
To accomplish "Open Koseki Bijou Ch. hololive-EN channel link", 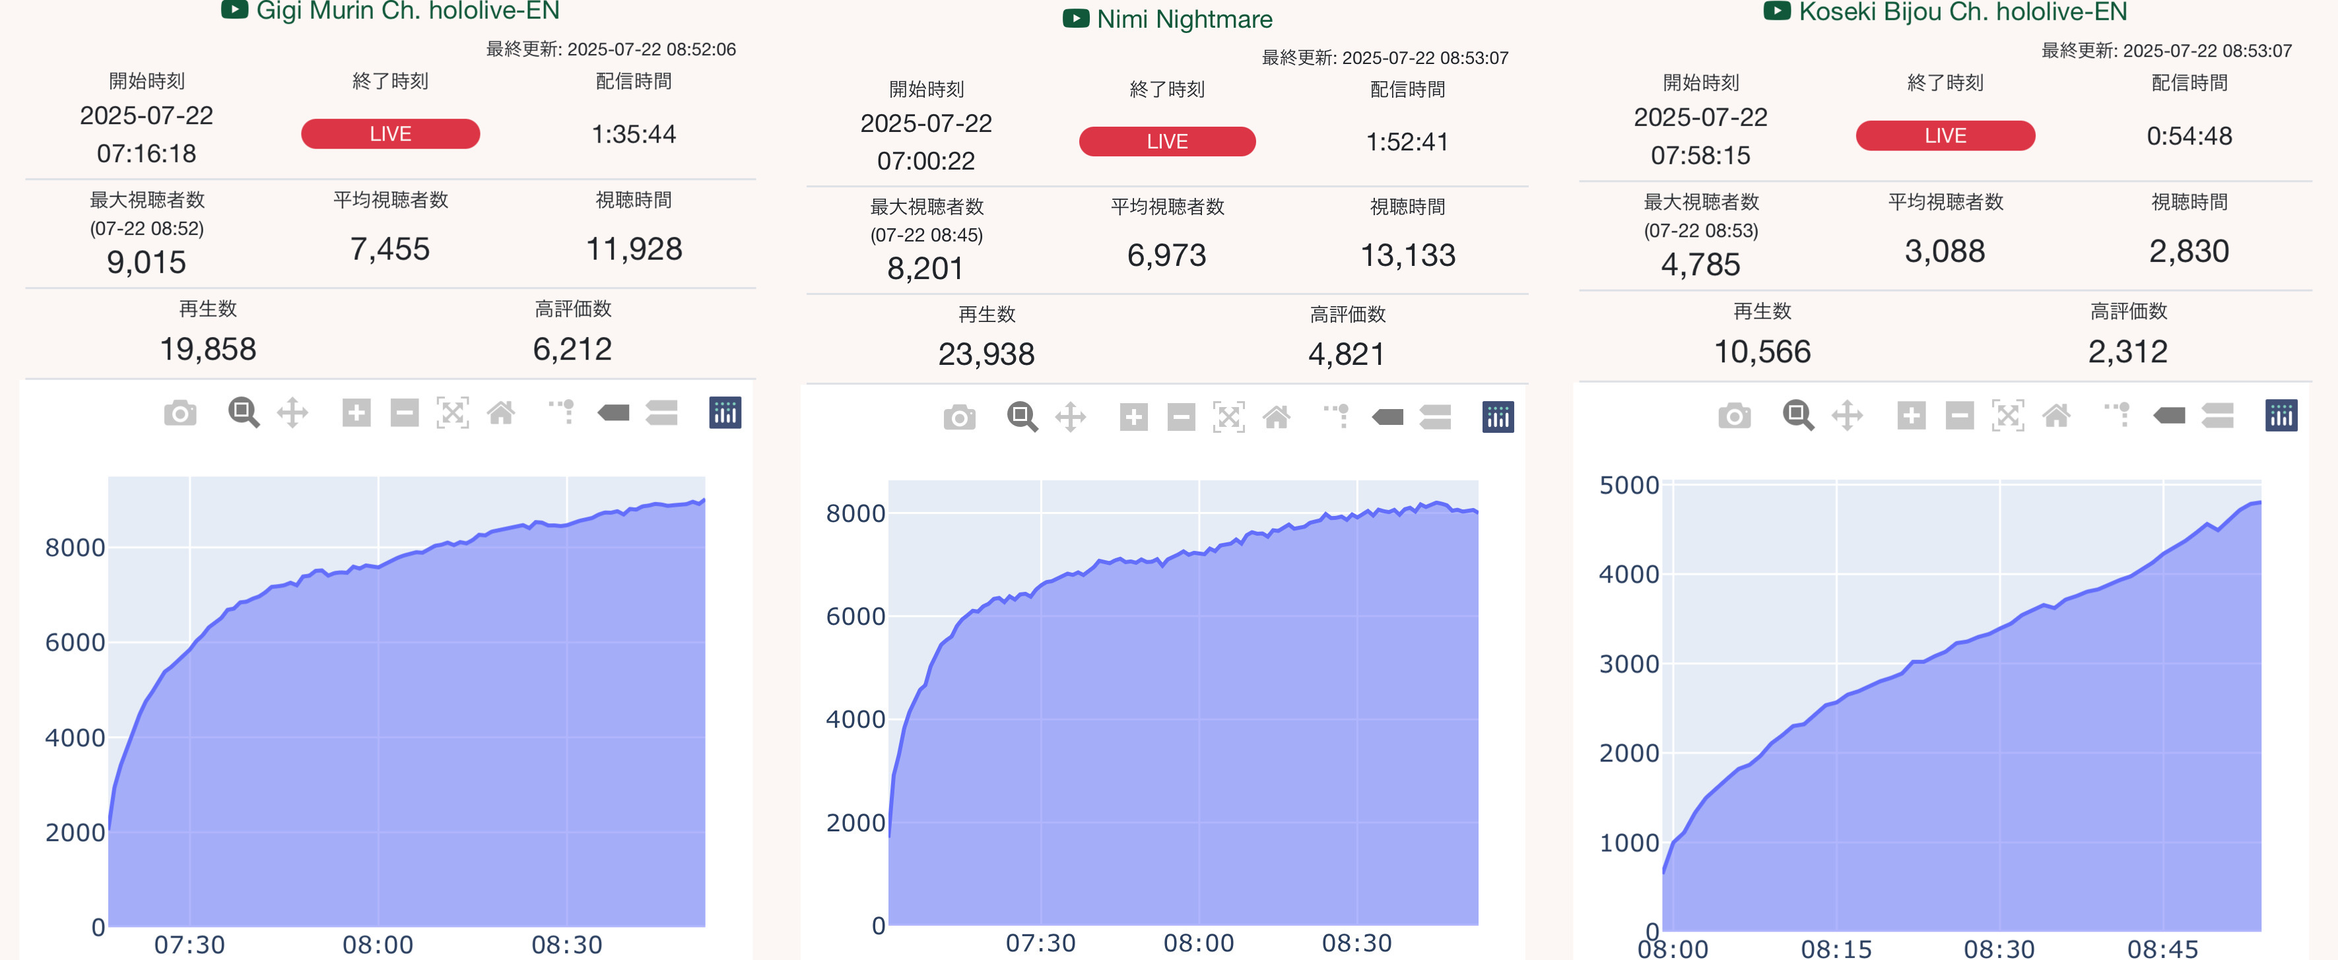I will (1962, 12).
